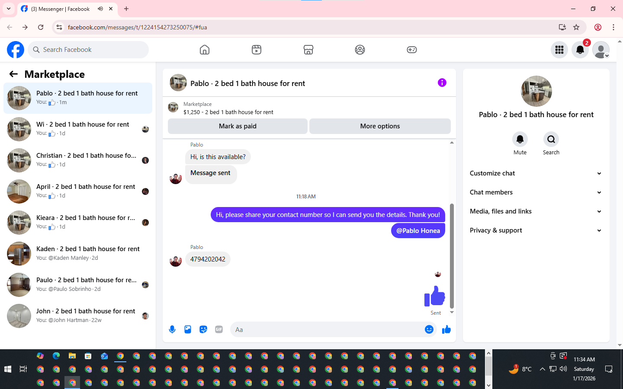Open Chrome profile icon in toolbar

pyautogui.click(x=598, y=27)
